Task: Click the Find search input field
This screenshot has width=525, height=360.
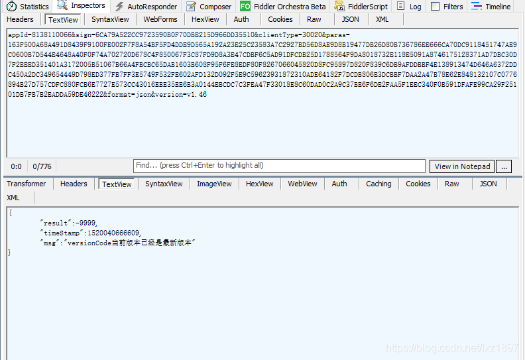Action: pos(279,166)
